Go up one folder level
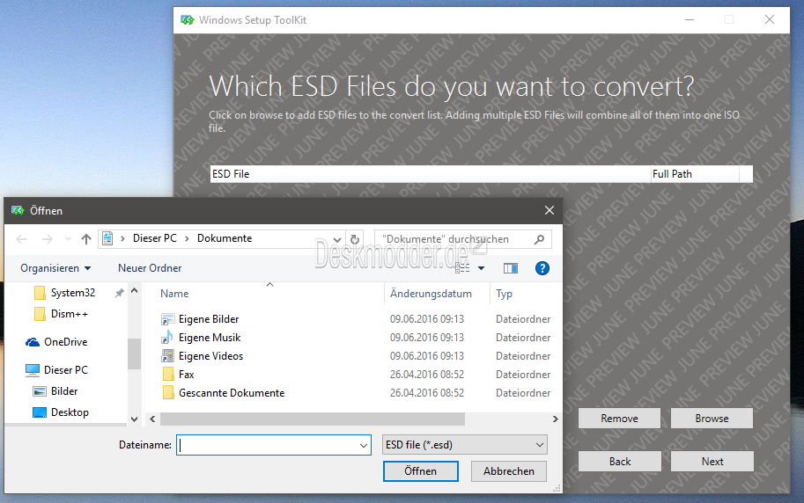Image resolution: width=804 pixels, height=503 pixels. [86, 239]
